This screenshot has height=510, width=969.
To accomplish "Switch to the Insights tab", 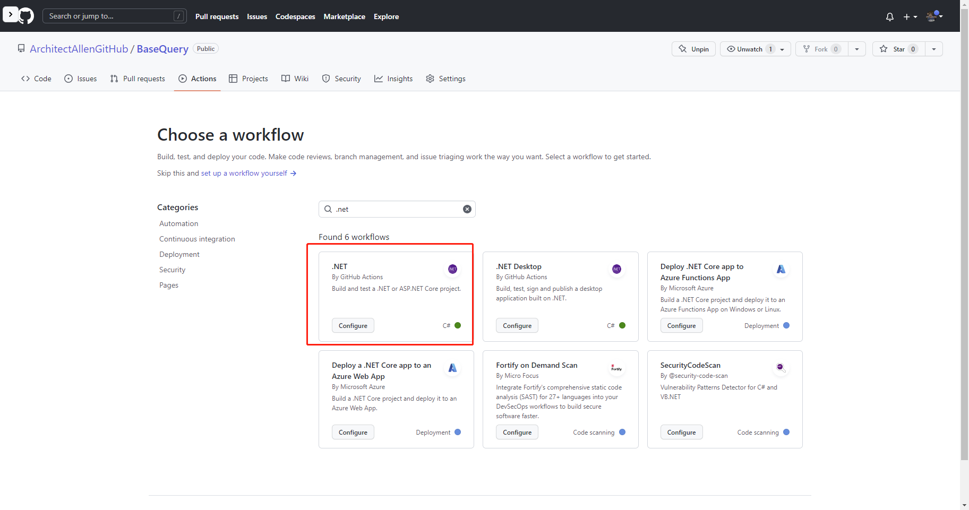I will [393, 79].
